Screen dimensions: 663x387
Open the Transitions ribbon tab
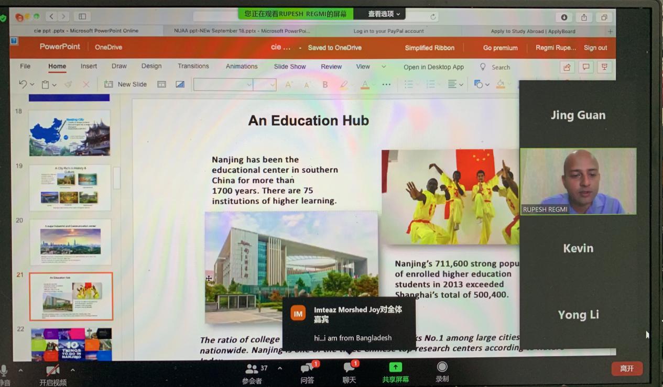[193, 67]
